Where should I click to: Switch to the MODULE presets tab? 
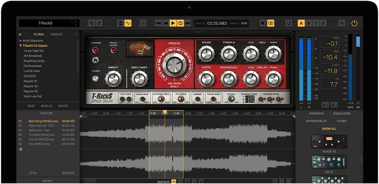(57, 34)
